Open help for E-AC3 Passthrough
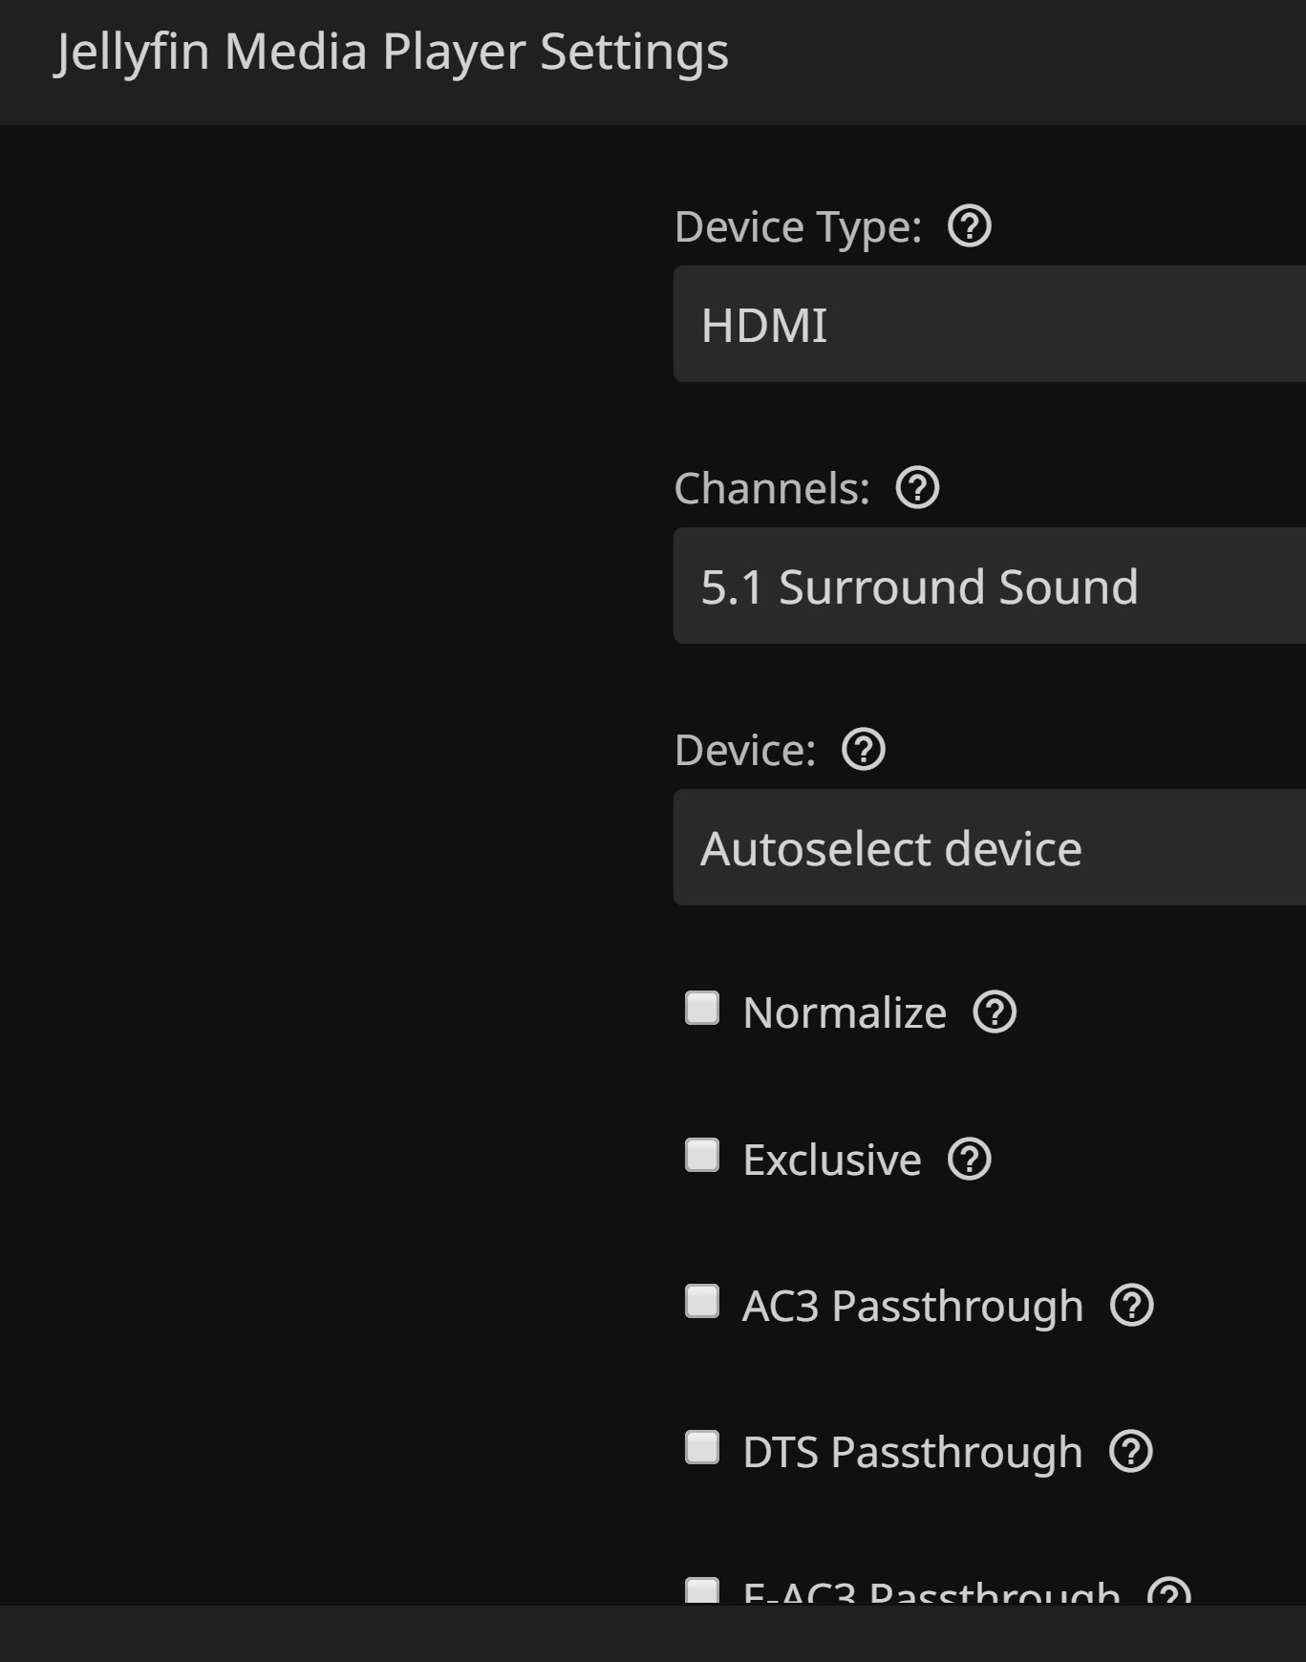The width and height of the screenshot is (1306, 1662). tap(1168, 1592)
